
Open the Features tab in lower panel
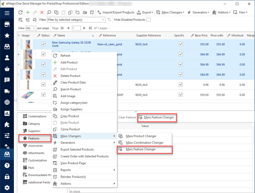(35, 138)
